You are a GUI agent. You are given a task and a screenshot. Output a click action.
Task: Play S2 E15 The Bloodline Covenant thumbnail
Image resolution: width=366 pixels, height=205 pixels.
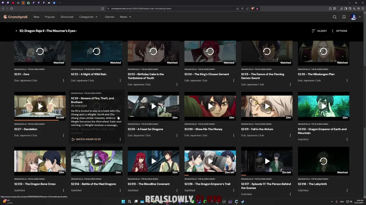pyautogui.click(x=153, y=161)
